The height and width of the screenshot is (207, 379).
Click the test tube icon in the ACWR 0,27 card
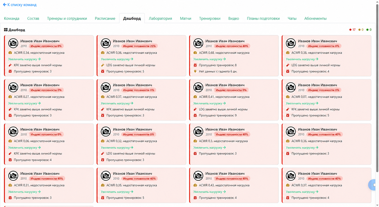click(x=10, y=109)
